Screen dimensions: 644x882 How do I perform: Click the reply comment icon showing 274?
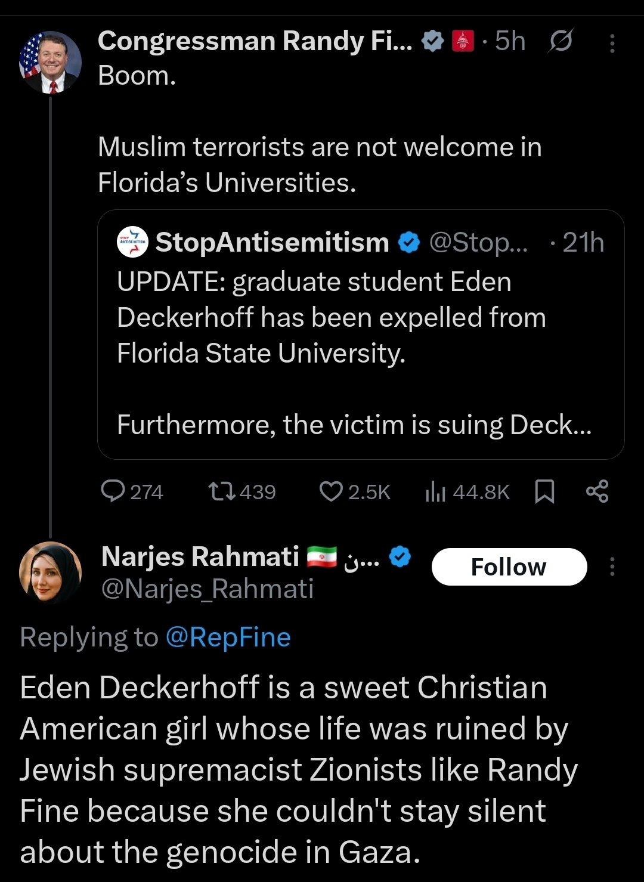(113, 491)
